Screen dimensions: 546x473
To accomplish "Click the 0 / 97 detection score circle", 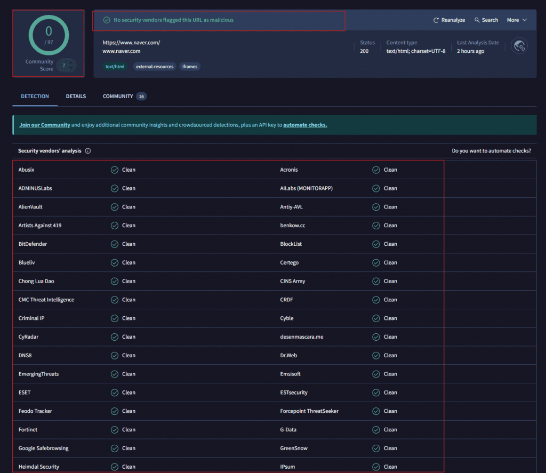I will coord(49,35).
